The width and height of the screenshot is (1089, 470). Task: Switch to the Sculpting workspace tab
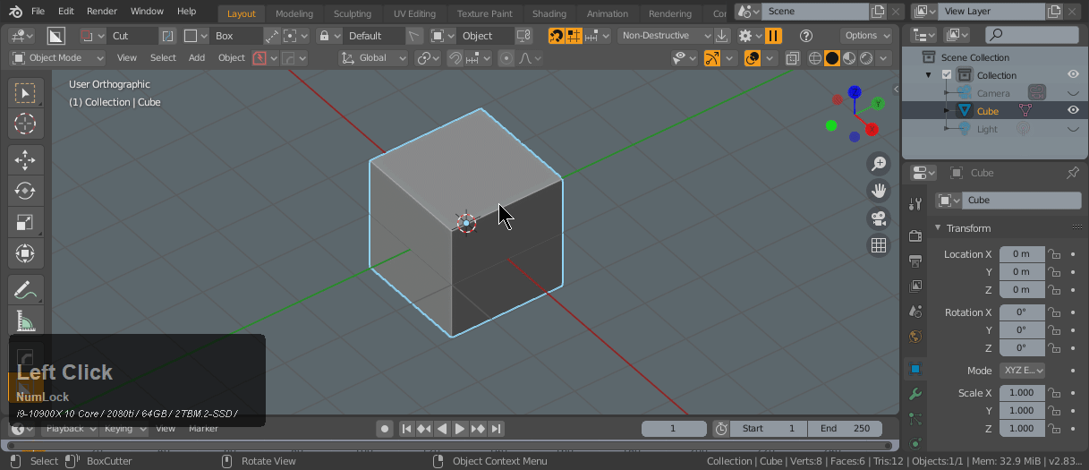pyautogui.click(x=352, y=13)
